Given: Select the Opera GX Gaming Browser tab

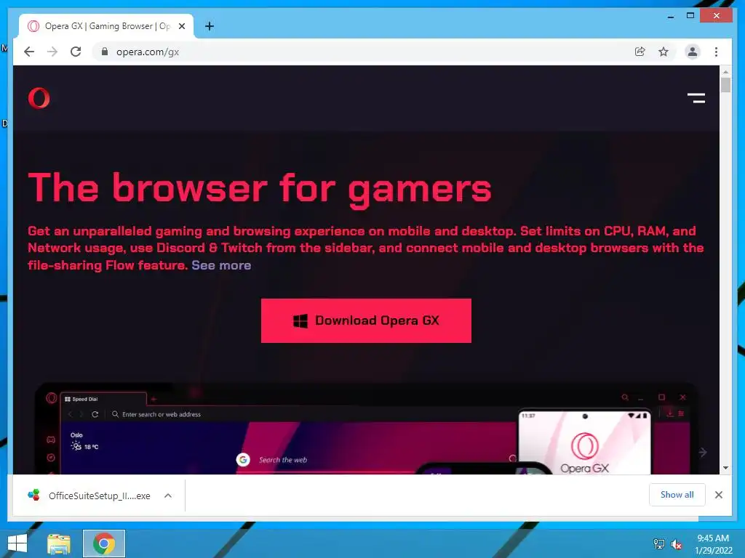Looking at the screenshot, I should [106, 26].
